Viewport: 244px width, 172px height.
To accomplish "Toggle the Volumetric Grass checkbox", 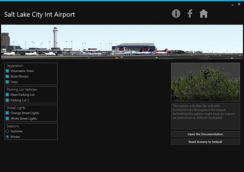I will [x=7, y=71].
